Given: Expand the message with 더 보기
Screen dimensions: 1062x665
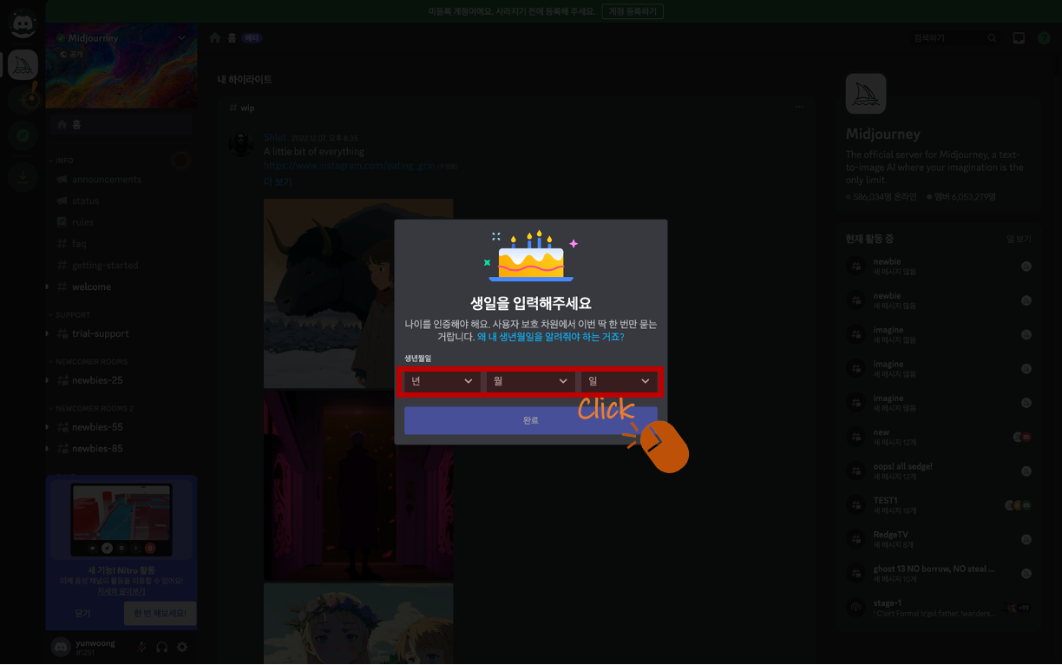Looking at the screenshot, I should [278, 182].
